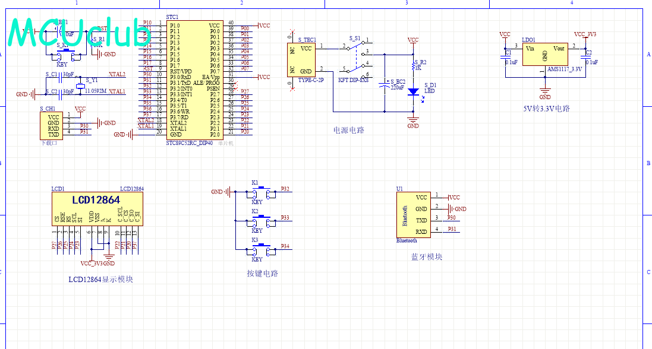Select the S_R2 1K resistor

tap(413, 66)
